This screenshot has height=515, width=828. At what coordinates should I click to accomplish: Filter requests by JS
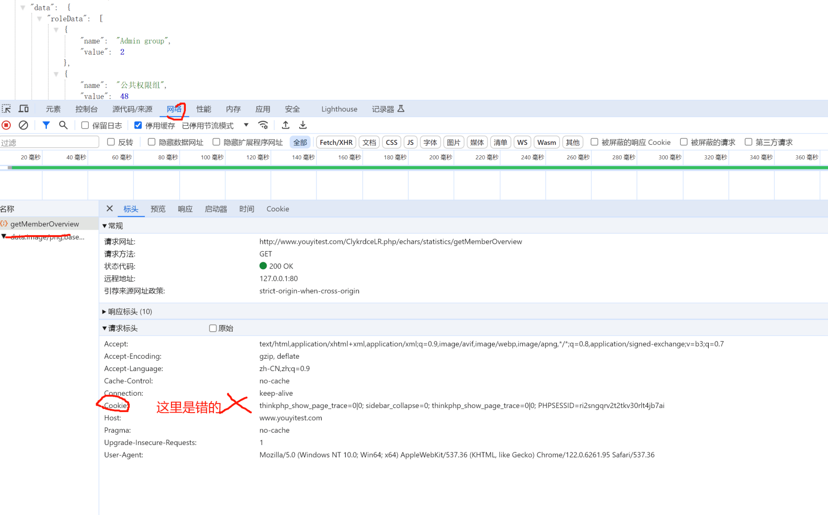tap(410, 142)
